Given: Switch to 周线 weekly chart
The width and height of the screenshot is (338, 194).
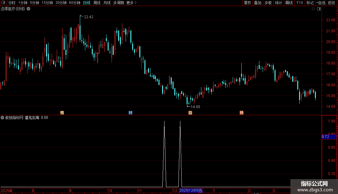Looking at the screenshot, I should (97, 3).
